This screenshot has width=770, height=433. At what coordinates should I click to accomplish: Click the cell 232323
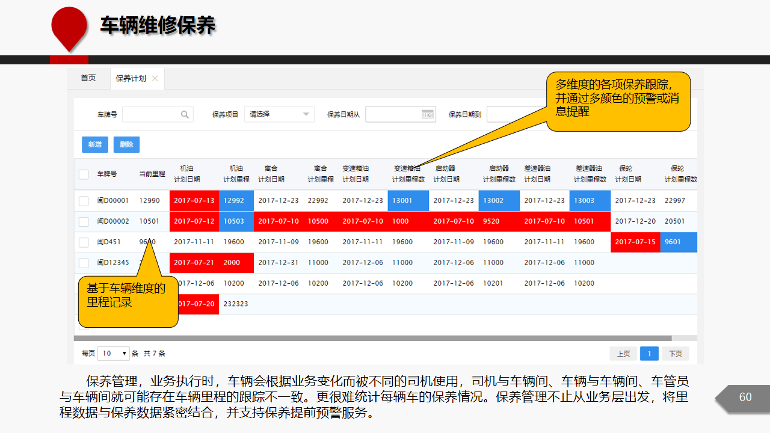click(236, 304)
